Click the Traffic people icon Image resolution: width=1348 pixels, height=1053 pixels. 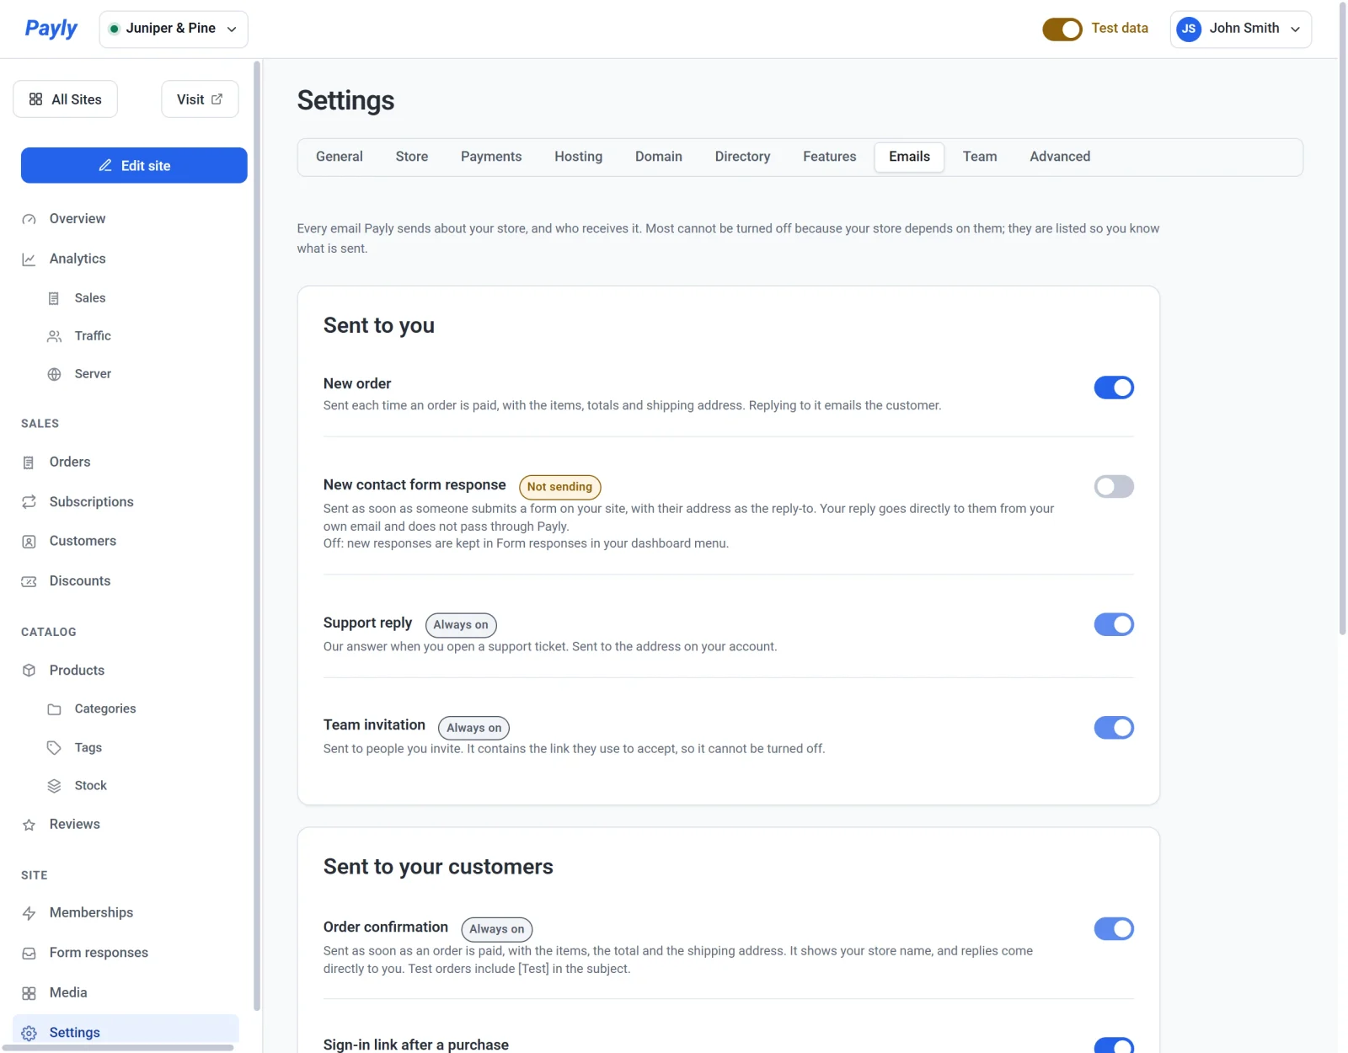[x=54, y=336]
